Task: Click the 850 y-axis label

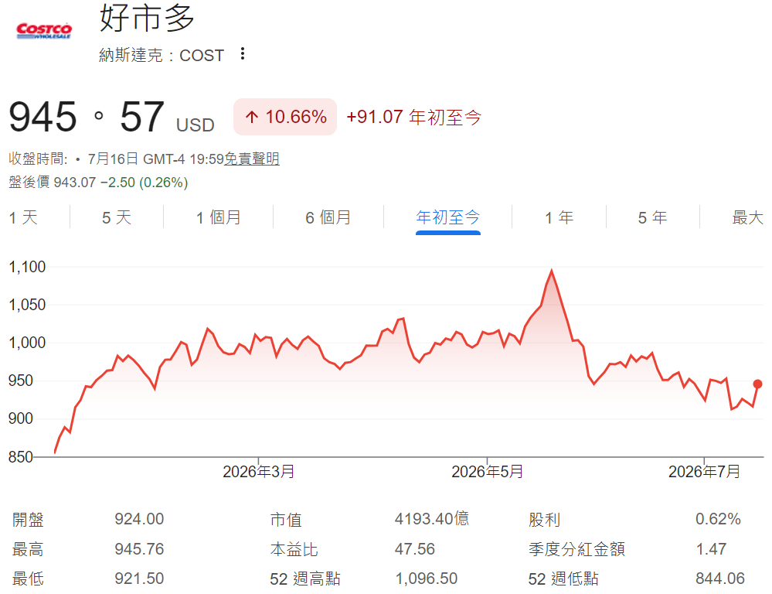Action: pyautogui.click(x=21, y=457)
